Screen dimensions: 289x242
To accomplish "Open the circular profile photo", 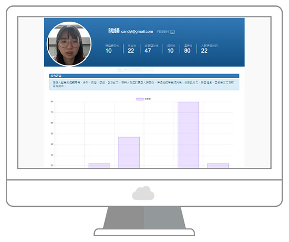I will click(69, 44).
